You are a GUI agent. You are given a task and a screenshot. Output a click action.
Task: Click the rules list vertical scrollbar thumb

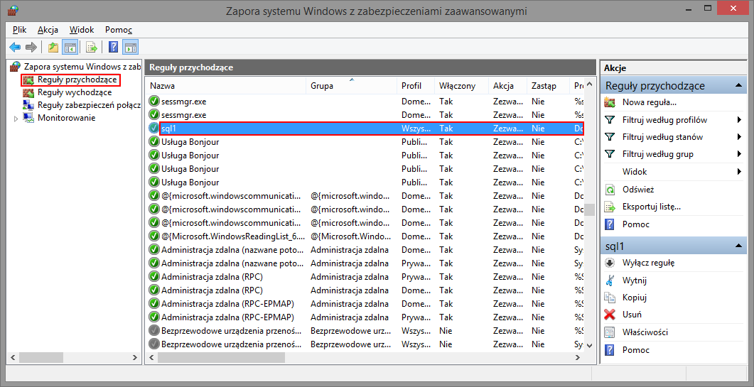coord(589,209)
